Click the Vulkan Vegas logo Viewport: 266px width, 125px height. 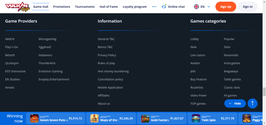pos(17,6)
